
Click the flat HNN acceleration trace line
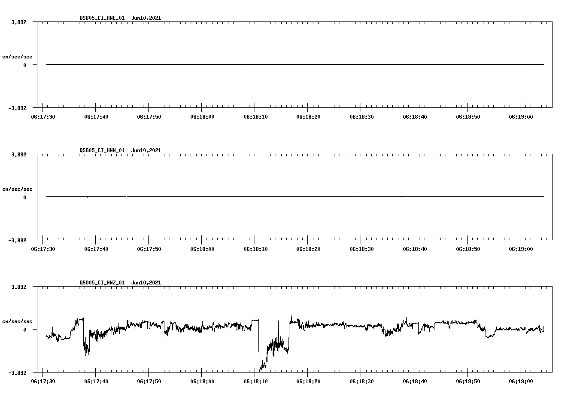pyautogui.click(x=295, y=197)
